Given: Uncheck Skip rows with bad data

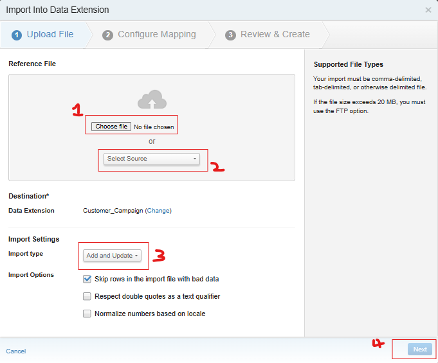Looking at the screenshot, I should (87, 279).
